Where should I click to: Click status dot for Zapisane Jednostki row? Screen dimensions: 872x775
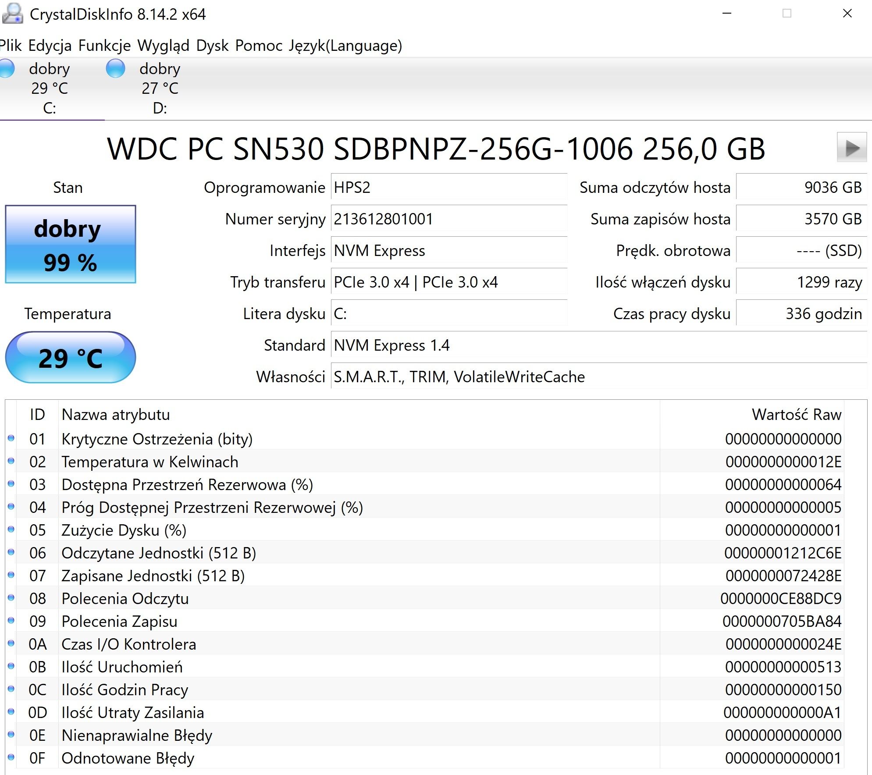[x=11, y=575]
